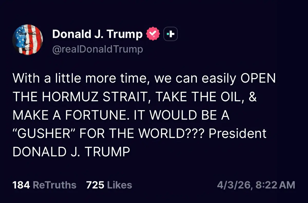Image resolution: width=308 pixels, height=203 pixels.
Task: Click the signature DONALD J. TRUMP text
Action: [x=71, y=152]
